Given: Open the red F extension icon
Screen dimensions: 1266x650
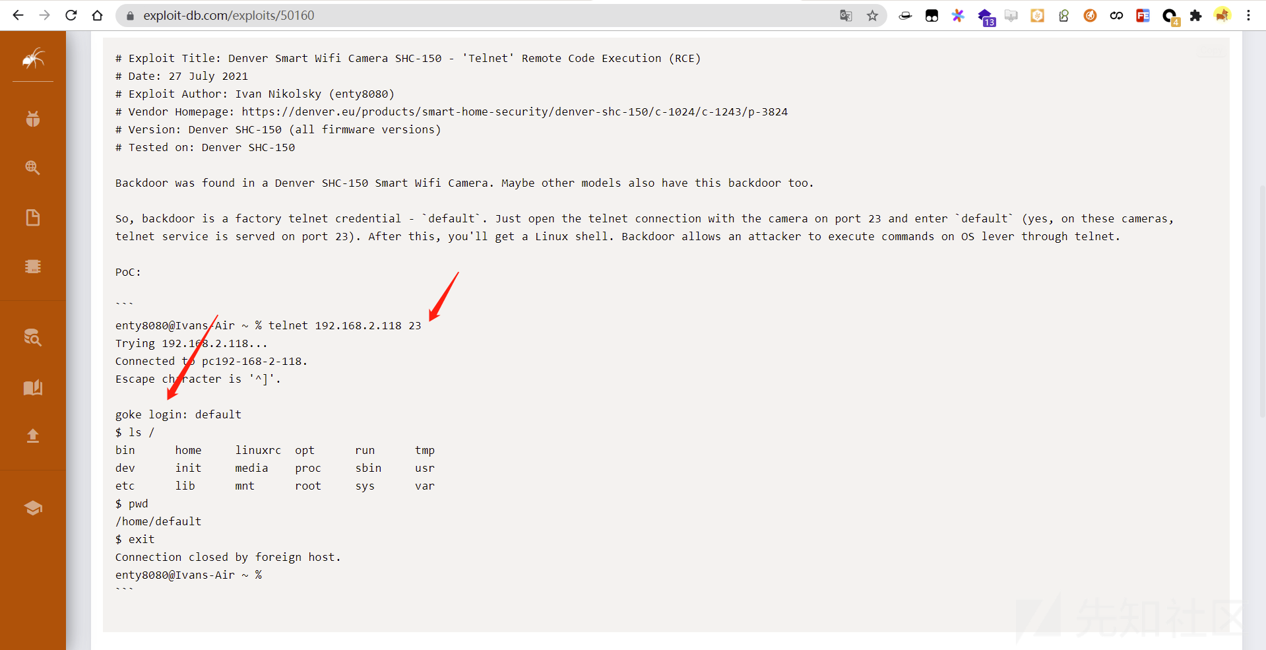Looking at the screenshot, I should [x=1143, y=15].
